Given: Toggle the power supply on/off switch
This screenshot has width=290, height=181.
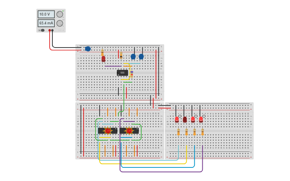Looking at the screenshot, I should pyautogui.click(x=42, y=30).
